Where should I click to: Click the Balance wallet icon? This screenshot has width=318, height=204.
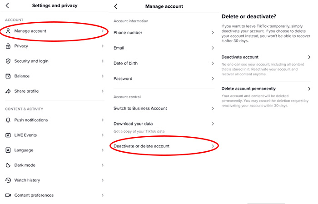(x=8, y=76)
